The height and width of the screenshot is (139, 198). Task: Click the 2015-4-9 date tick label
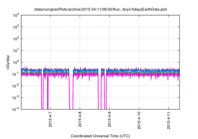(110, 119)
